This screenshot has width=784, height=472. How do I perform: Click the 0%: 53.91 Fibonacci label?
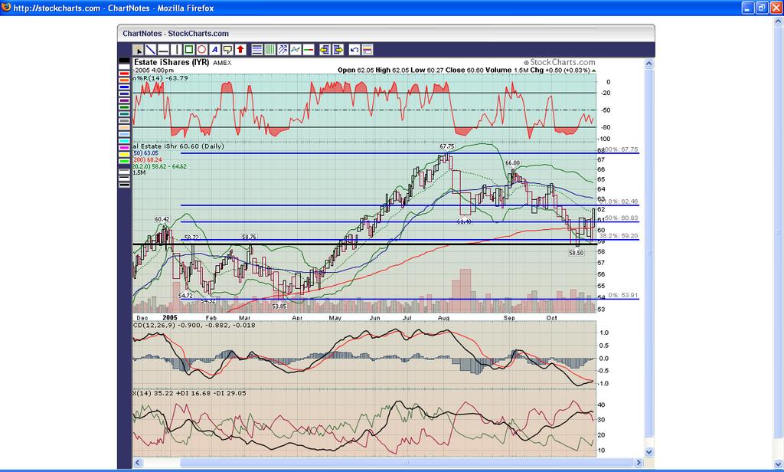coord(623,295)
